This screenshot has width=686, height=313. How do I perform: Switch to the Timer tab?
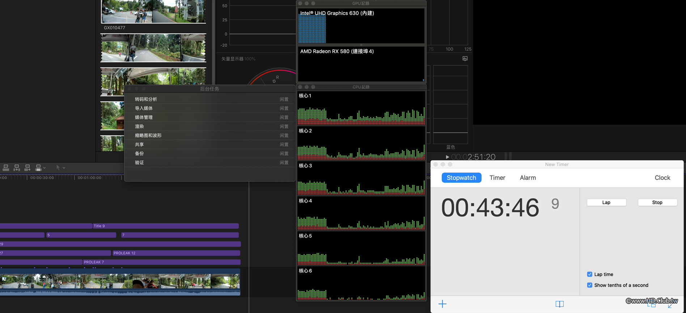[x=497, y=178]
